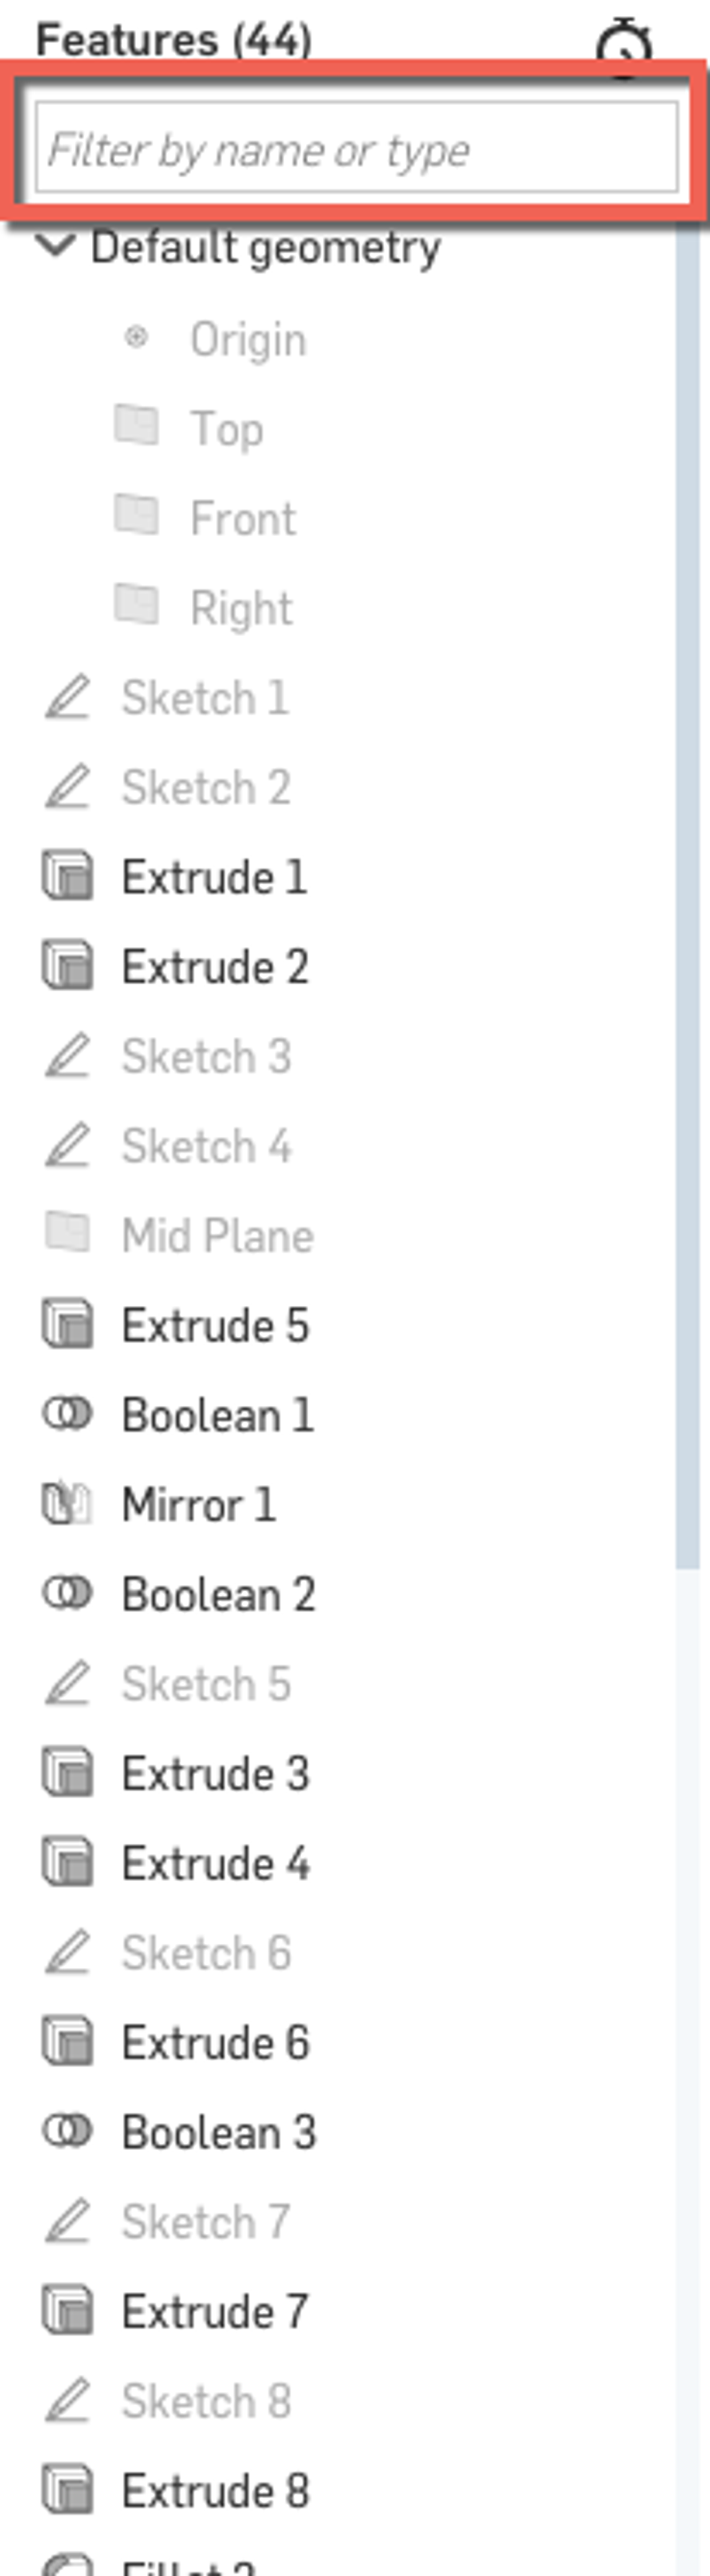Select the Sketch 8 feature
Image resolution: width=710 pixels, height=2576 pixels.
(x=206, y=2400)
